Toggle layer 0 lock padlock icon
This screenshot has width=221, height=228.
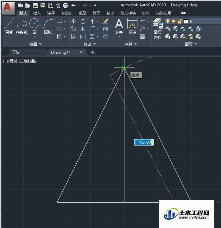coord(180,21)
